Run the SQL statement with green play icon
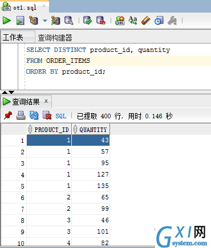211x248 pixels. 7,21
